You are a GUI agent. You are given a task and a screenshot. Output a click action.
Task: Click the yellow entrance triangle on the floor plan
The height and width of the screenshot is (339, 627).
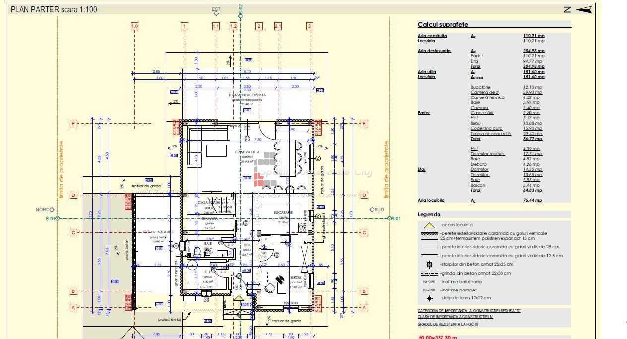[x=240, y=298]
